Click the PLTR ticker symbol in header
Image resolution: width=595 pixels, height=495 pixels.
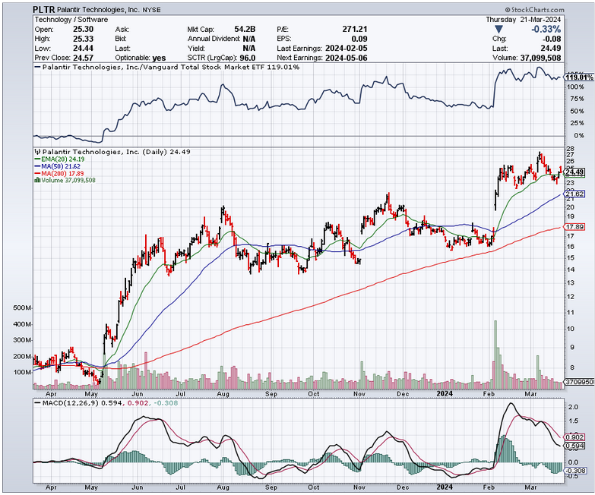coord(44,8)
